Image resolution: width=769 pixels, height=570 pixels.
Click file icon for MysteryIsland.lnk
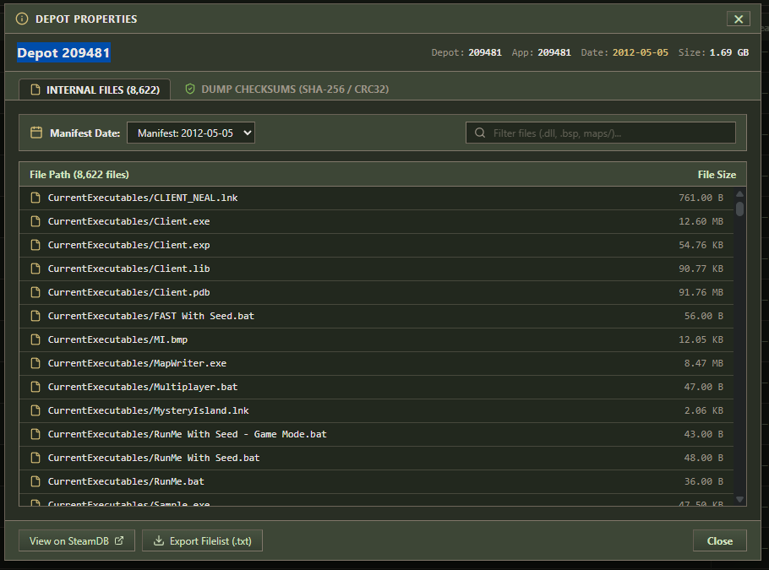[x=35, y=410]
